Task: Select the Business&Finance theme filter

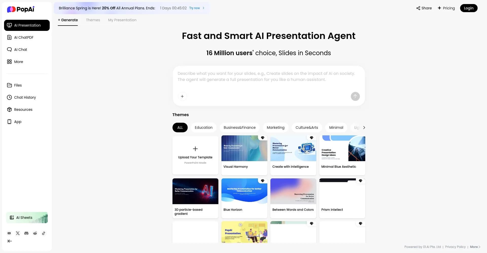Action: click(239, 128)
